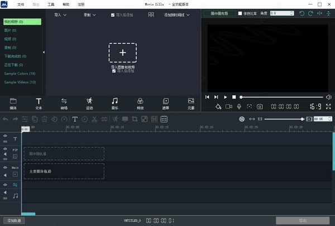335x226 pixels.
Task: Open the 帮助 (Help) menu
Action: [66, 3]
